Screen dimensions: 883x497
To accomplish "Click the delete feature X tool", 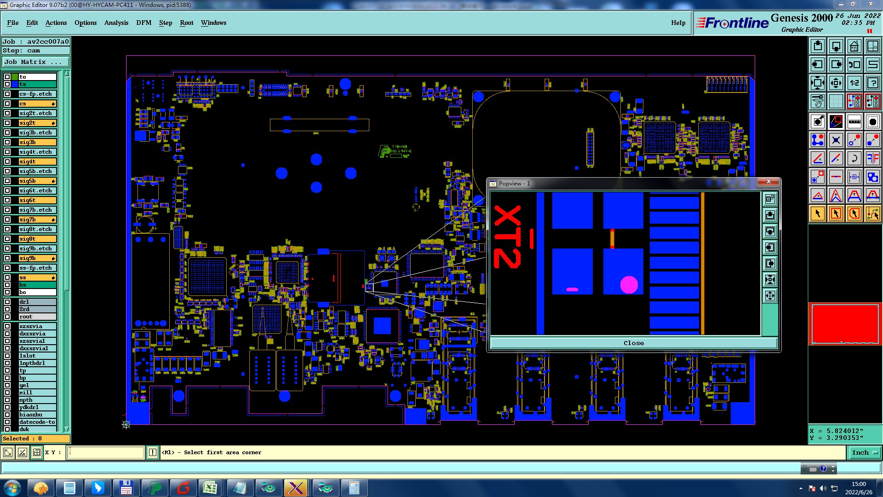I will tap(836, 140).
